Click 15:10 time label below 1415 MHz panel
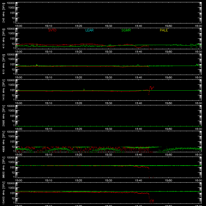 49,103
